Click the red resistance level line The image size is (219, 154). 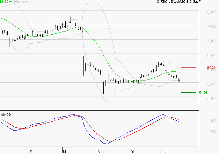point(189,67)
